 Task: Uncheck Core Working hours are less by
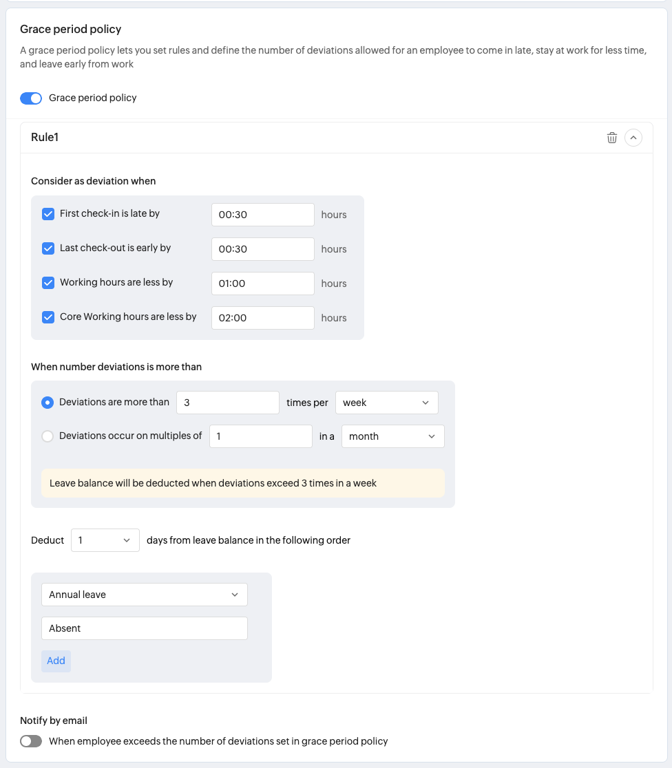pos(48,317)
